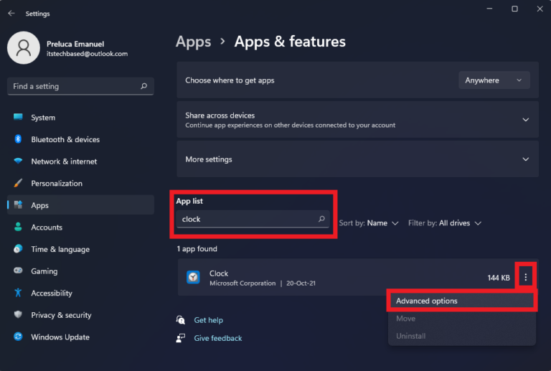Click the Give feedback link

pos(218,338)
